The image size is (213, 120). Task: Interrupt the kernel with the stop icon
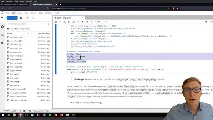[83, 22]
